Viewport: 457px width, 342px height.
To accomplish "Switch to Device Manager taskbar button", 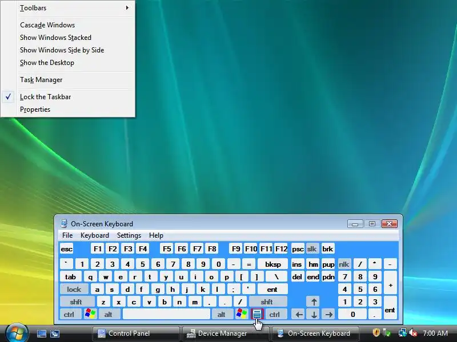I will (x=225, y=333).
